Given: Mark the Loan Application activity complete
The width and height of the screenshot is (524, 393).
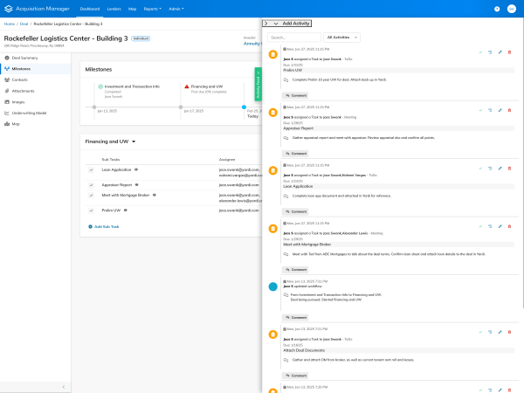Looking at the screenshot, I should pyautogui.click(x=480, y=169).
